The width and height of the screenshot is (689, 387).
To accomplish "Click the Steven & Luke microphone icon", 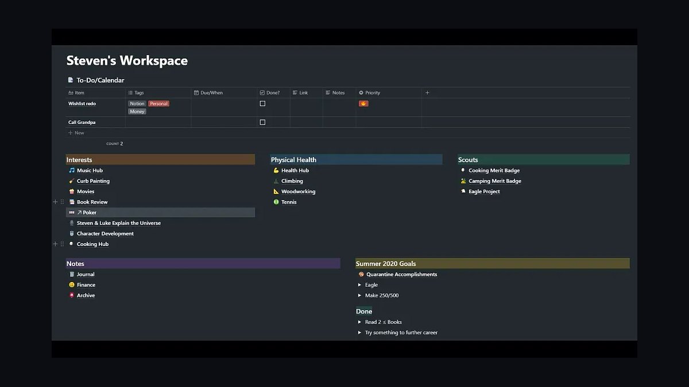I will [72, 223].
